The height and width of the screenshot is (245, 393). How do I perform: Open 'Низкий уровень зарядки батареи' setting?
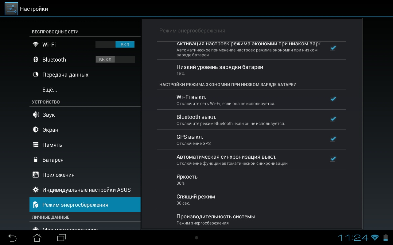coord(251,70)
